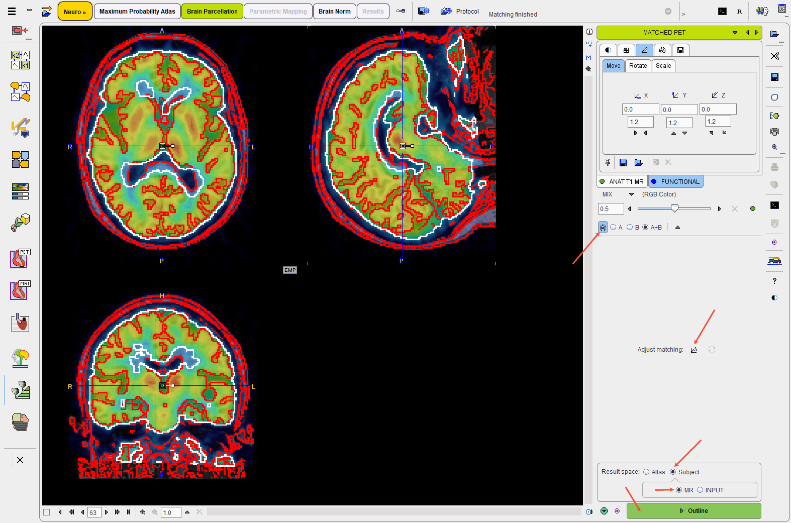This screenshot has height=523, width=791.
Task: Launch the cardiac PET tool
Action: (20, 259)
